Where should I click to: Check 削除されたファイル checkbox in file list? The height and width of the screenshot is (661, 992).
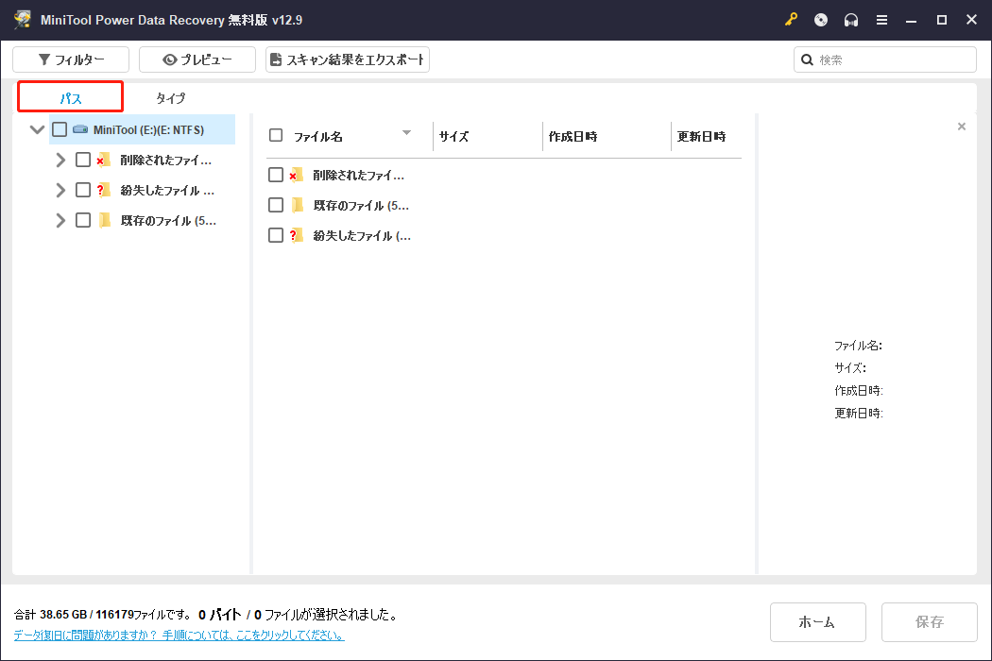coord(276,175)
